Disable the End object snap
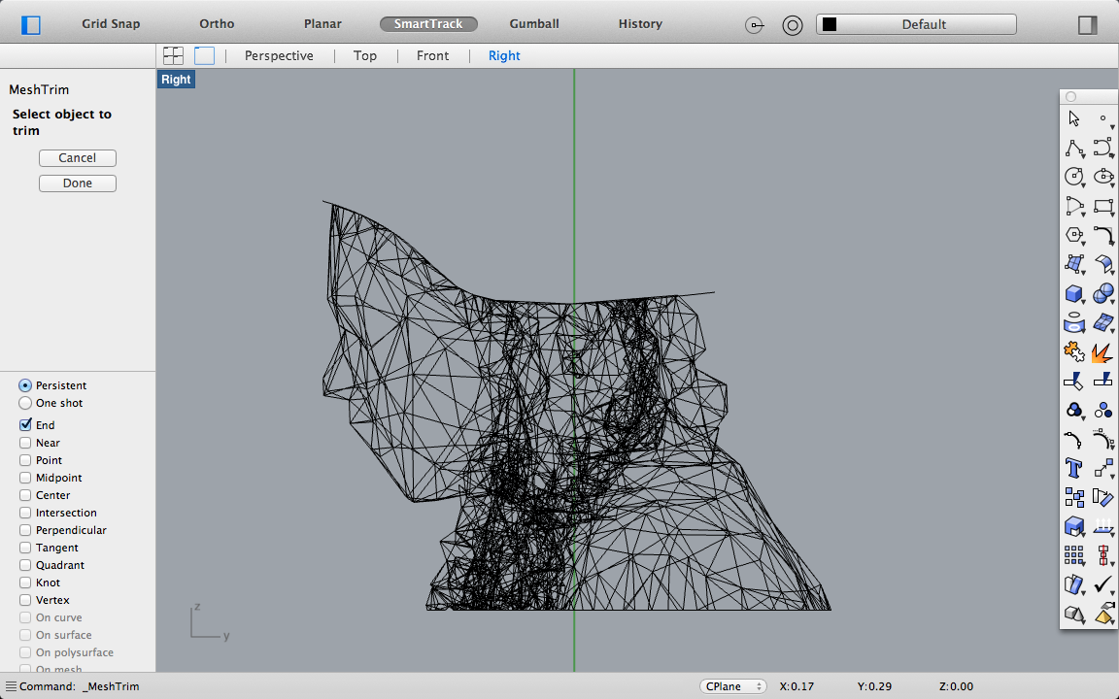Viewport: 1119px width, 699px height. (x=24, y=424)
